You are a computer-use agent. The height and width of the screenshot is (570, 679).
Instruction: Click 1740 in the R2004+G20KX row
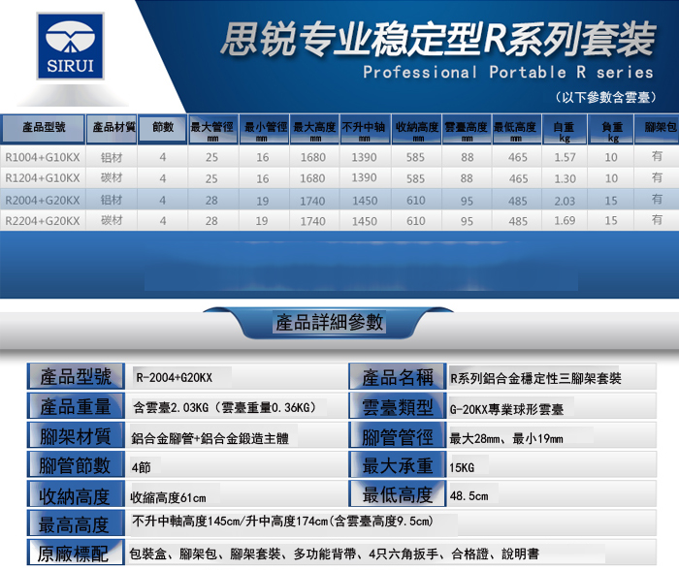point(312,201)
